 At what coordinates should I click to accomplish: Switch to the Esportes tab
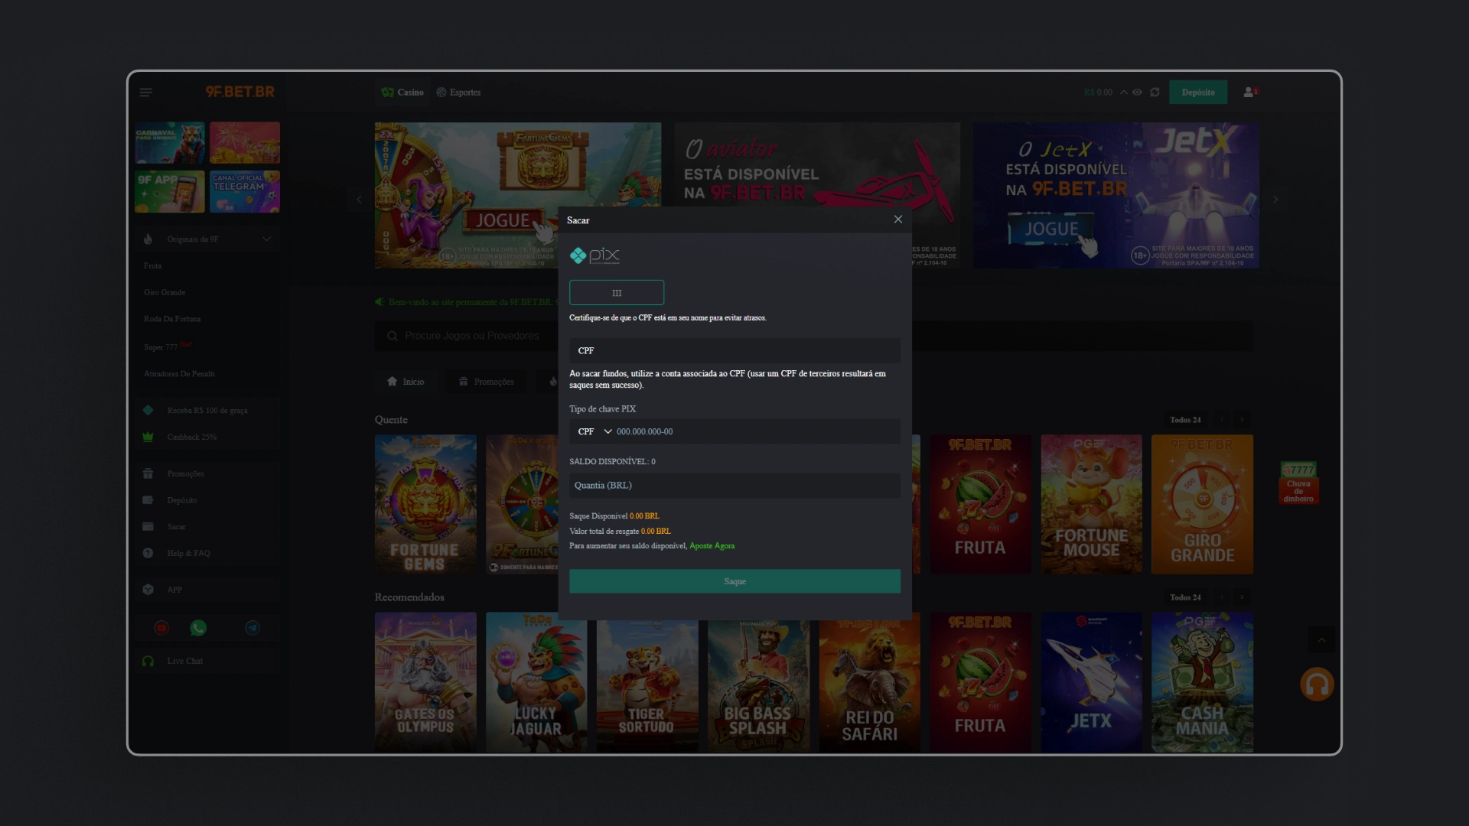tap(459, 93)
